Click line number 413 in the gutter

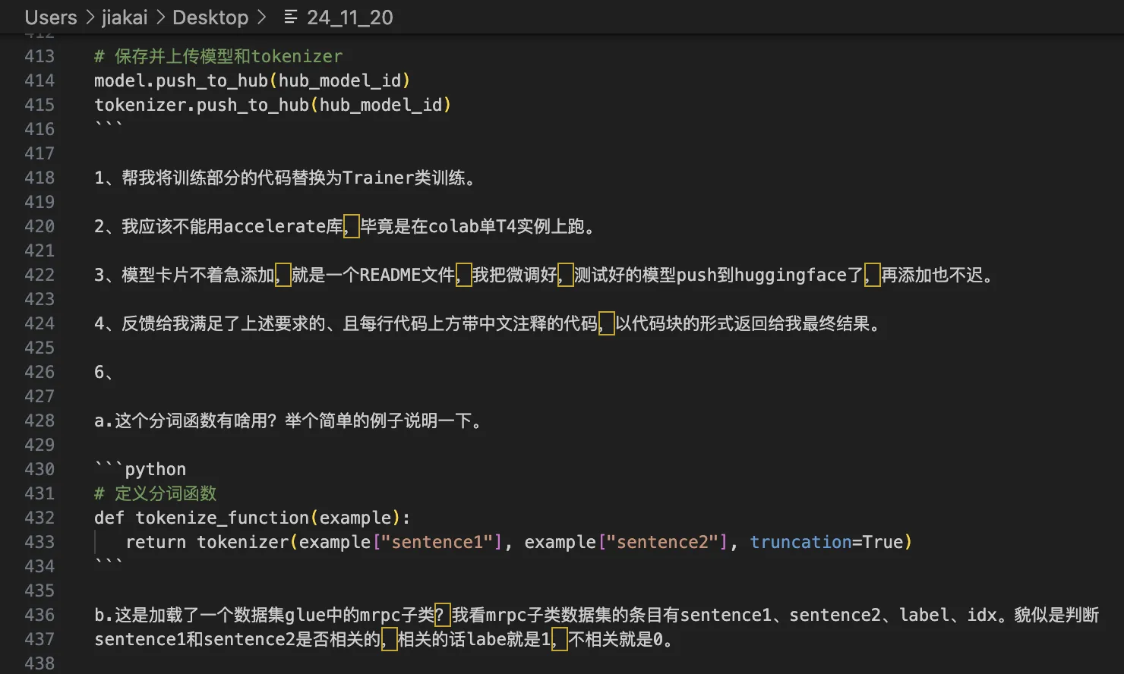point(39,56)
